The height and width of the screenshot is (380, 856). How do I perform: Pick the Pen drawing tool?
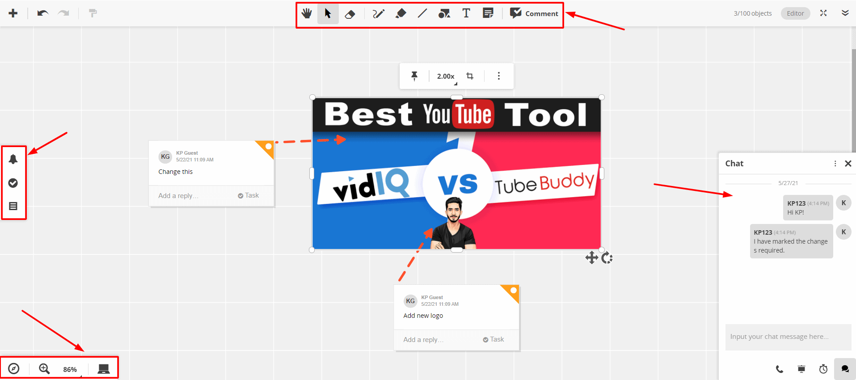tap(378, 14)
